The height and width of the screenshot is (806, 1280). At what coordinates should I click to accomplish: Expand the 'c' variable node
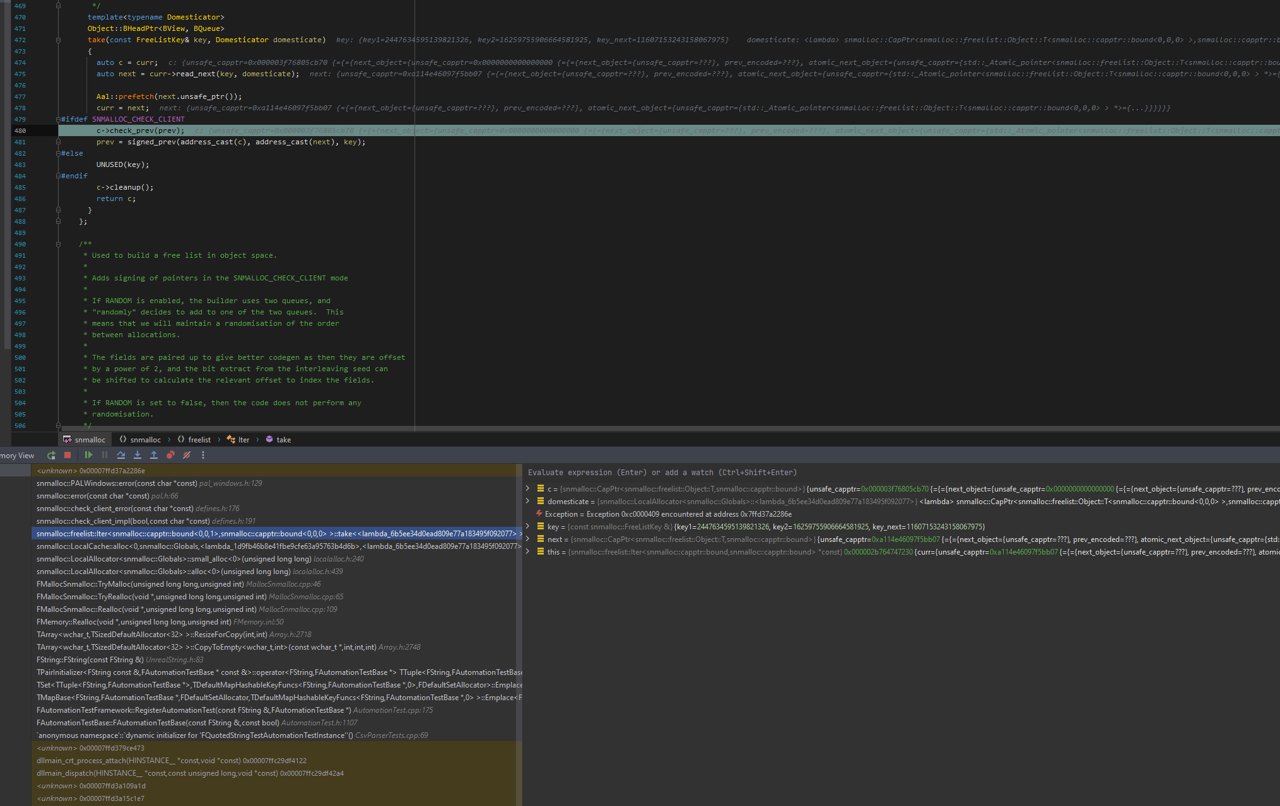tap(528, 488)
